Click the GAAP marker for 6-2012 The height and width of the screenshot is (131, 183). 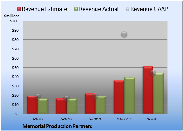pyautogui.click(x=67, y=98)
